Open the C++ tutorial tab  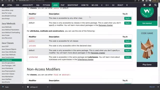click(107, 5)
